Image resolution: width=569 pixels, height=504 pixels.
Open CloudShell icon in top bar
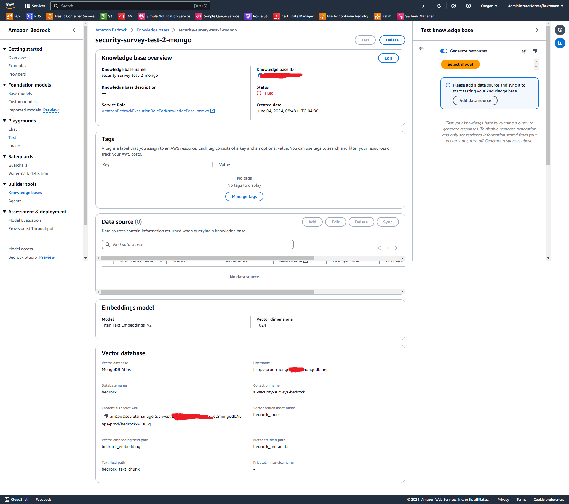(424, 6)
